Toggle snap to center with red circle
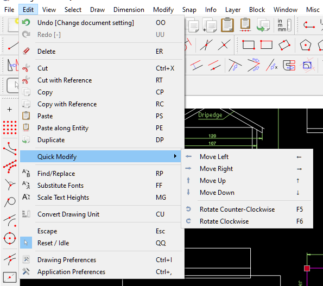The image size is (323, 286). tap(10, 238)
